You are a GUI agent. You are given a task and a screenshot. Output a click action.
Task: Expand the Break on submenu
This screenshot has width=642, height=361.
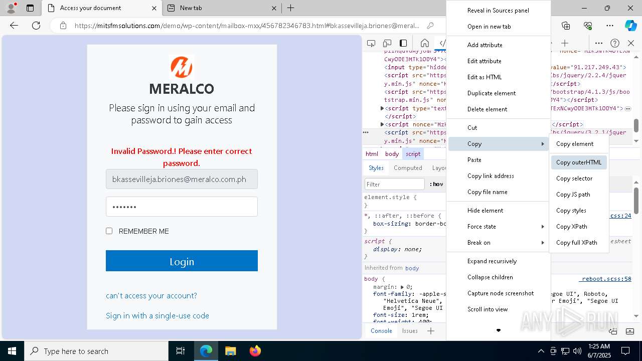tap(498, 243)
